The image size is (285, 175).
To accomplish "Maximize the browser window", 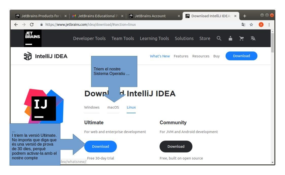I will (267, 15).
